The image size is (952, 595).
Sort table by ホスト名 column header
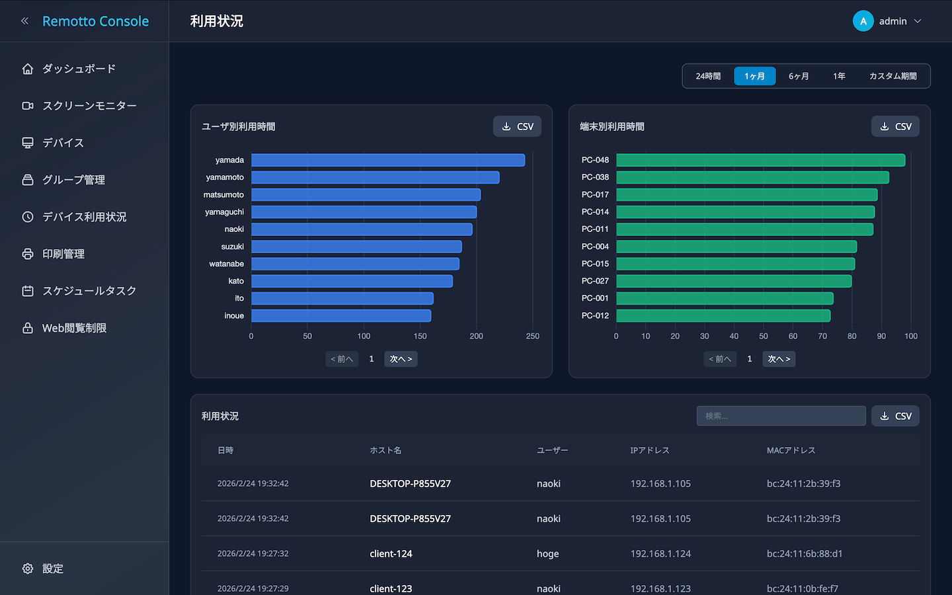tap(385, 450)
